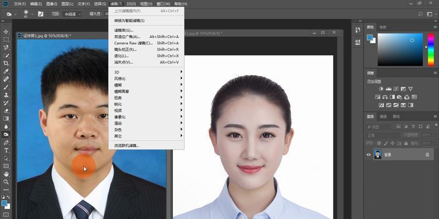Add a Color Balance adjustment
The height and width of the screenshot is (219, 439).
385,97
